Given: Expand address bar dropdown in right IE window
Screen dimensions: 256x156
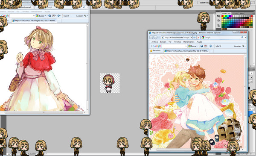Looking at the screenshot, I should pos(191,38).
